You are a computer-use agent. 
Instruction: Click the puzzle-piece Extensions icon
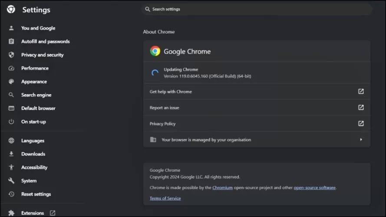11,213
